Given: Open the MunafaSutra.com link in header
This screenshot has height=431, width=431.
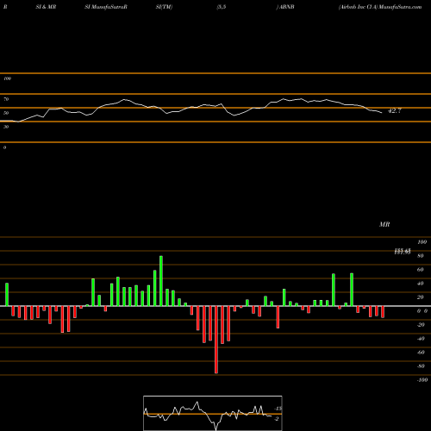Looking at the screenshot, I should pyautogui.click(x=400, y=7).
